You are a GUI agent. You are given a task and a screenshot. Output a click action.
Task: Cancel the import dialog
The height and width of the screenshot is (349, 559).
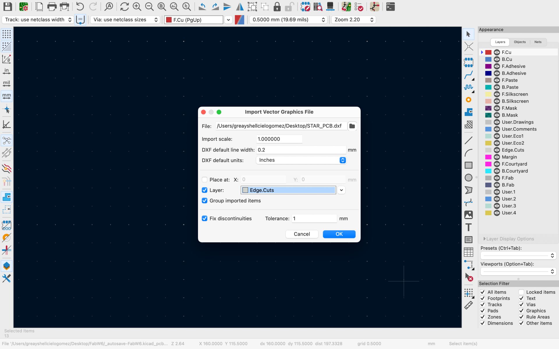click(302, 234)
